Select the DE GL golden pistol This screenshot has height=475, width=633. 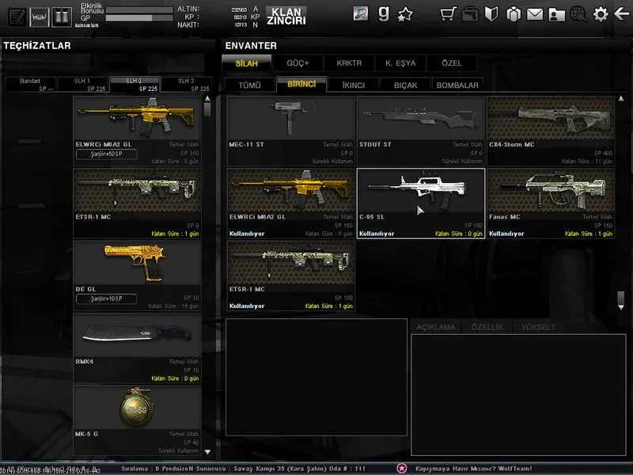[137, 275]
